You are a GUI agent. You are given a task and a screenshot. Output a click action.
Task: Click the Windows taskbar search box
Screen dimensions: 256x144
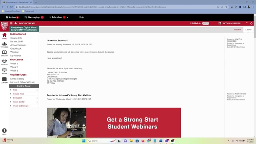(102, 141)
